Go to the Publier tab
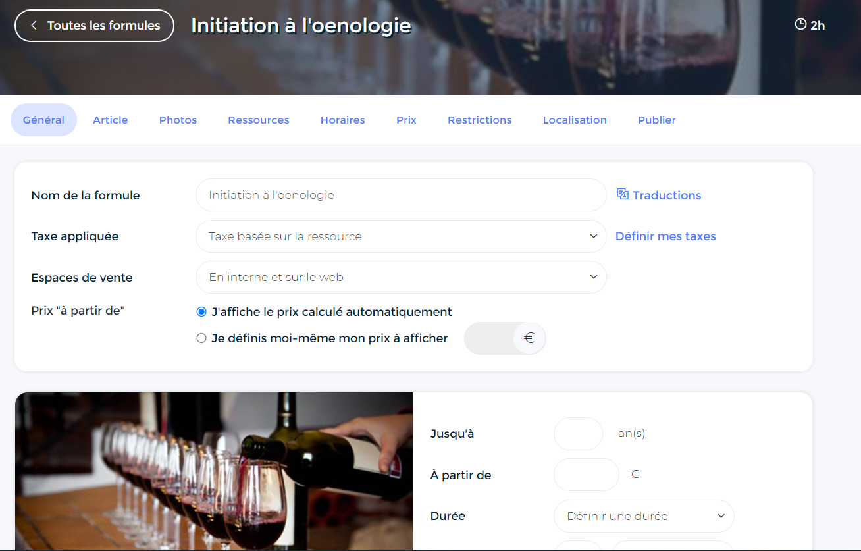The height and width of the screenshot is (551, 861). [x=657, y=120]
